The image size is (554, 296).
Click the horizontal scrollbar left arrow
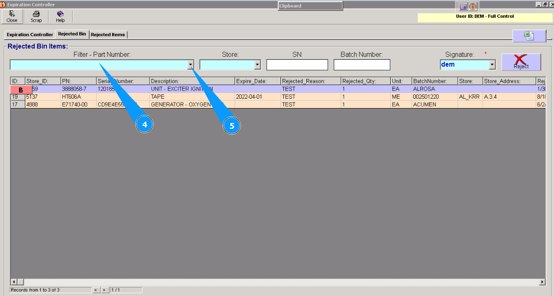coord(14,282)
